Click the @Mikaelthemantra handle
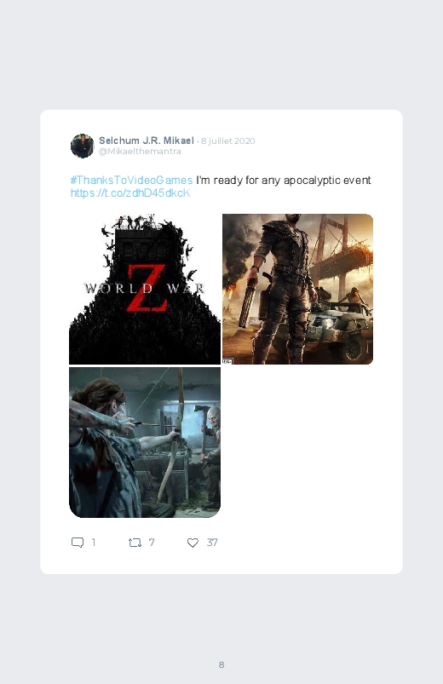Screen dimensions: 443x684 point(140,152)
